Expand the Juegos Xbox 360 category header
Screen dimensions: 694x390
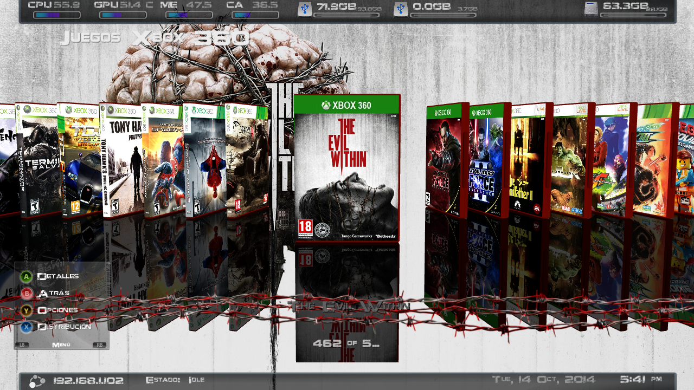pos(155,38)
